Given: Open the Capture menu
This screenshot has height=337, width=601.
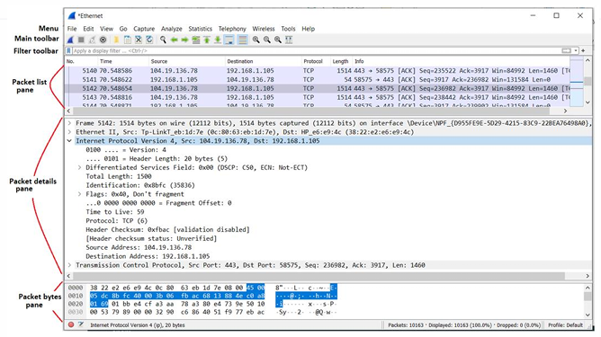Looking at the screenshot, I should coord(144,29).
